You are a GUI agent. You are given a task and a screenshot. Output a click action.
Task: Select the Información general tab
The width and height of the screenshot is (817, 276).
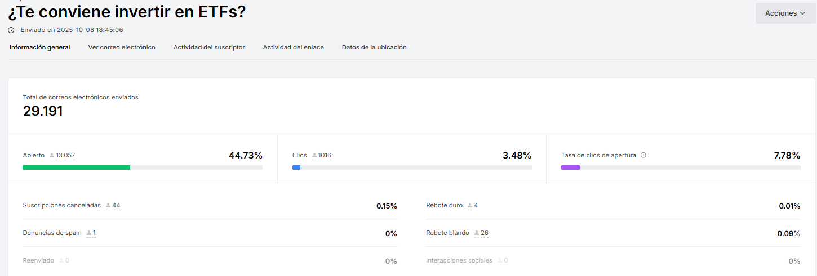[40, 47]
